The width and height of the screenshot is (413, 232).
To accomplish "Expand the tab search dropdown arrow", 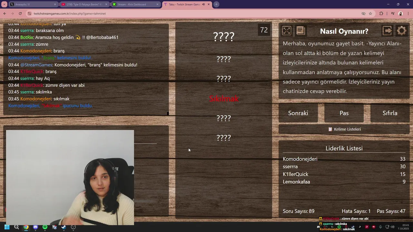I will pos(4,4).
